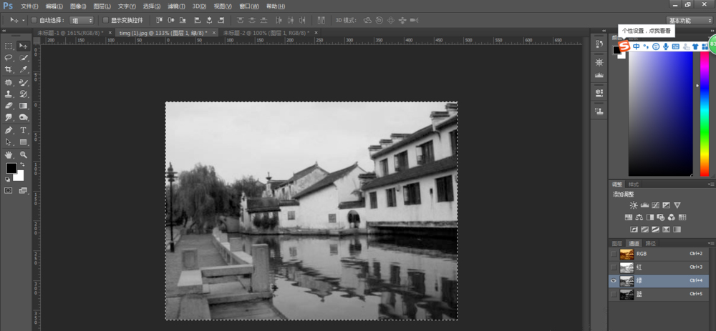The height and width of the screenshot is (331, 716).
Task: Select the Horizontal Type tool
Action: [x=24, y=130]
